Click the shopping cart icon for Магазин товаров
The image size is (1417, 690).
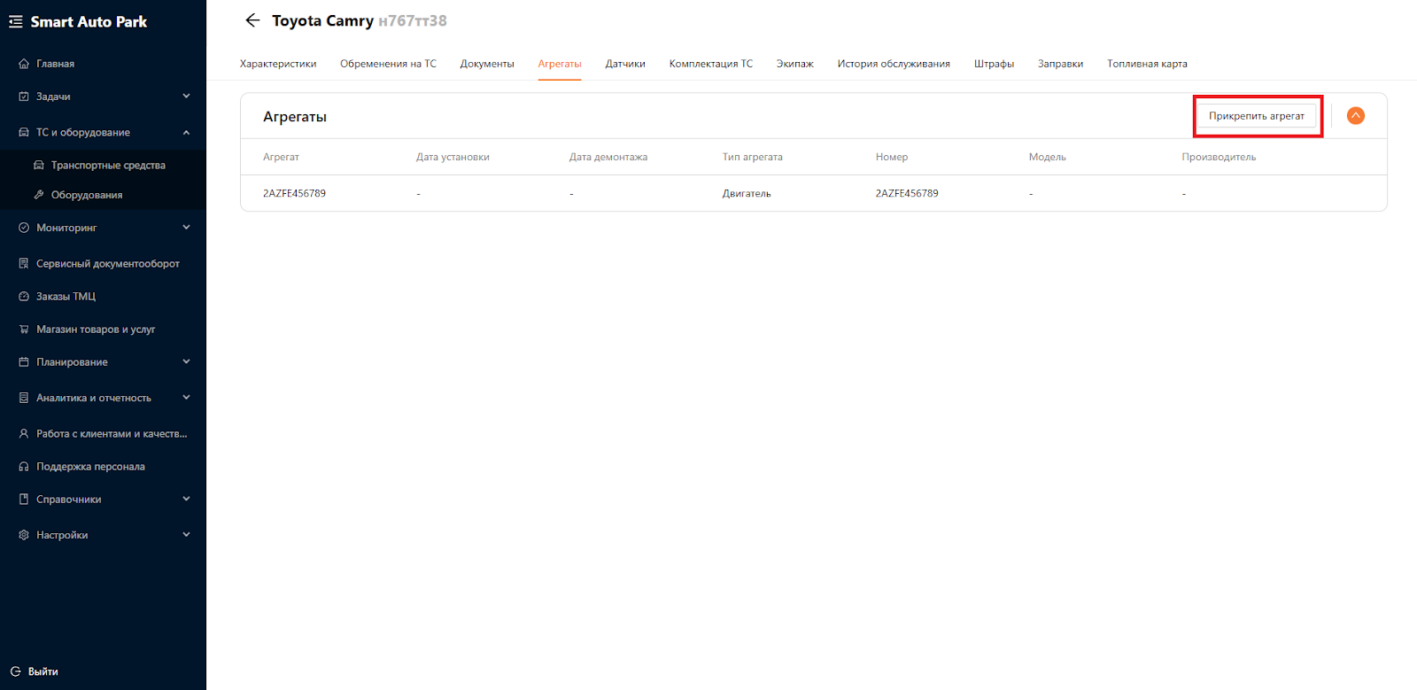(24, 329)
